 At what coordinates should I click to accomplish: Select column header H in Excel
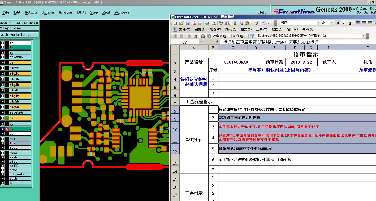[x=329, y=48]
